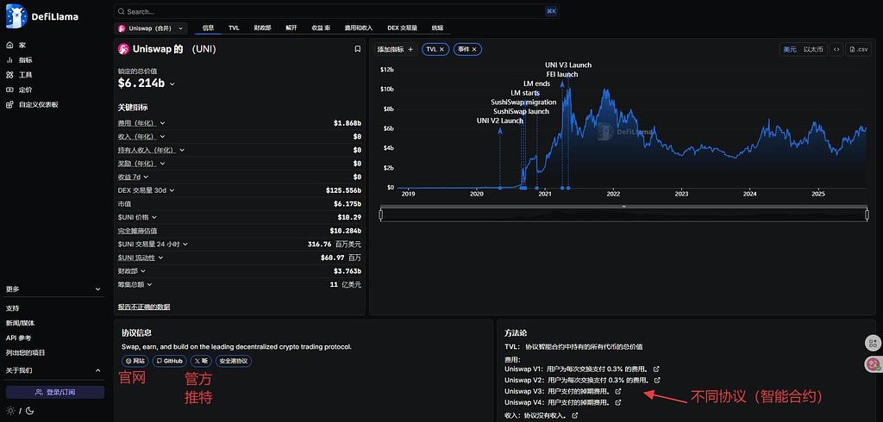Bookmark the Uniswap protocol

click(x=358, y=49)
